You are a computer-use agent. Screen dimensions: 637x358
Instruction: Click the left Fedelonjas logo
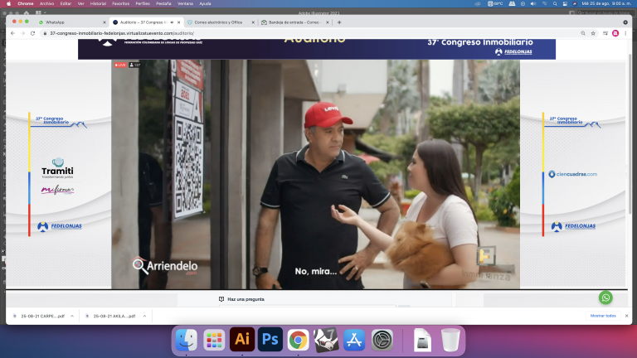60,226
